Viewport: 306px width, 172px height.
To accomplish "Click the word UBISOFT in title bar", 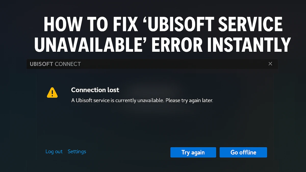I will pyautogui.click(x=42, y=64).
